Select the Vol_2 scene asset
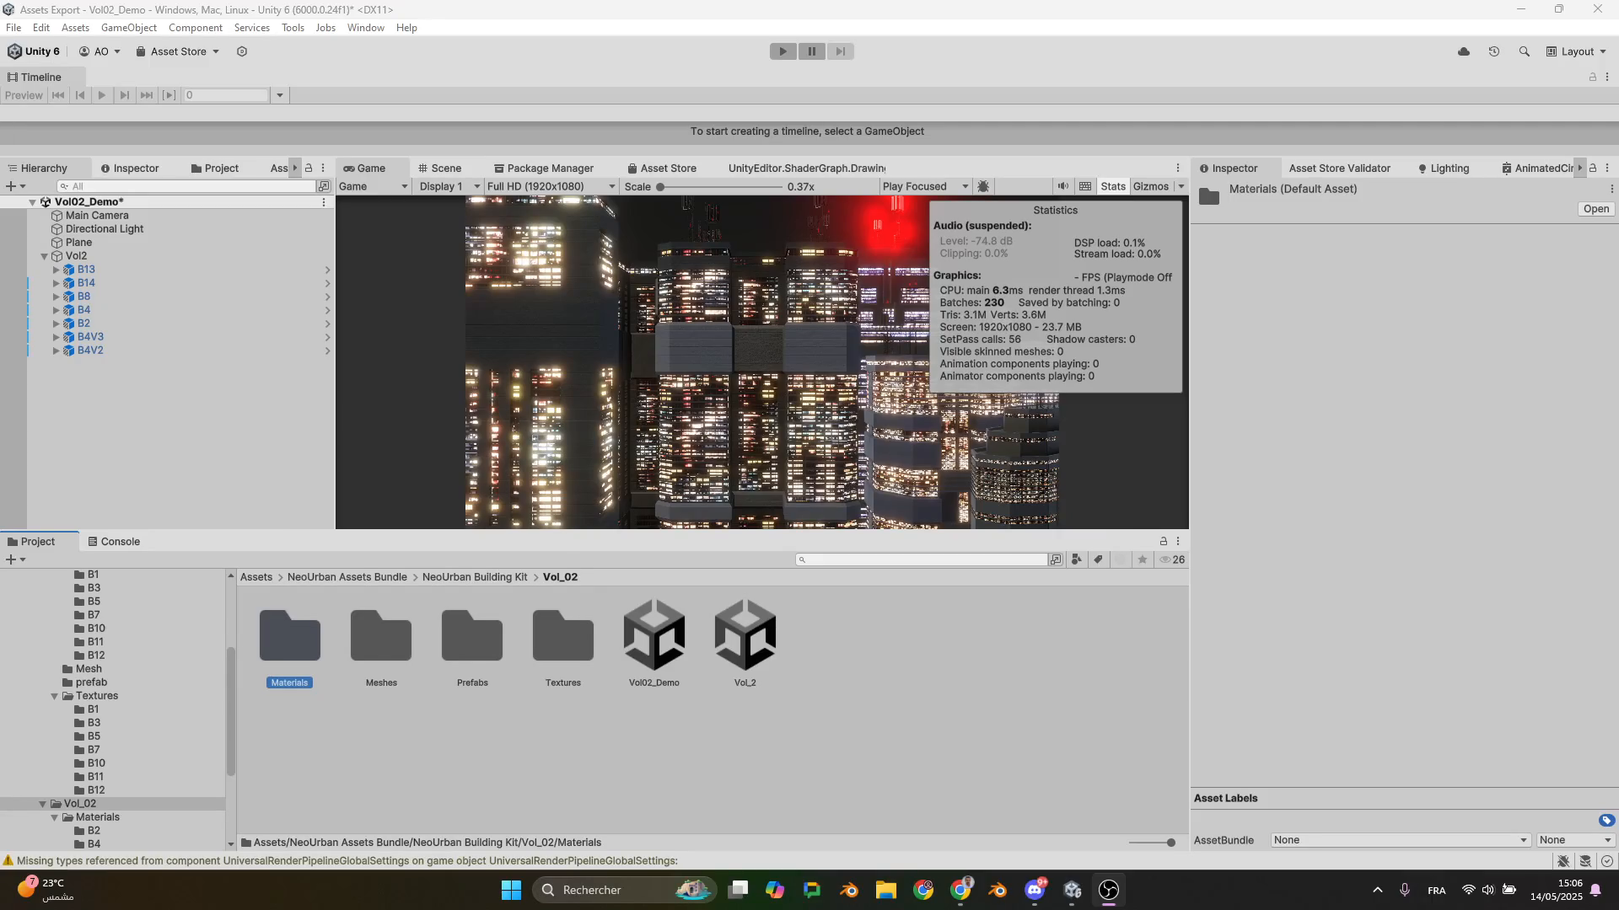The image size is (1619, 910). (745, 645)
